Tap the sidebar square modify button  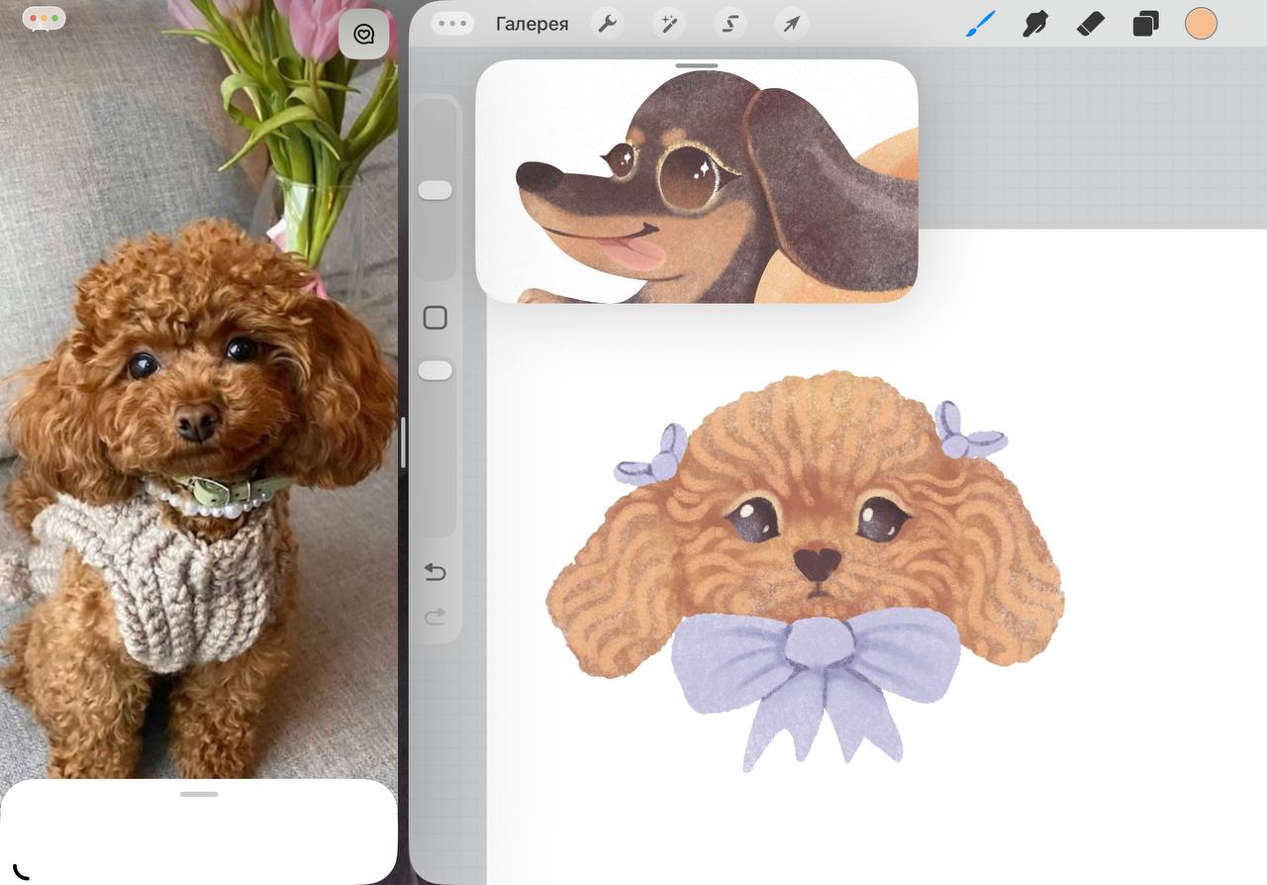(435, 318)
